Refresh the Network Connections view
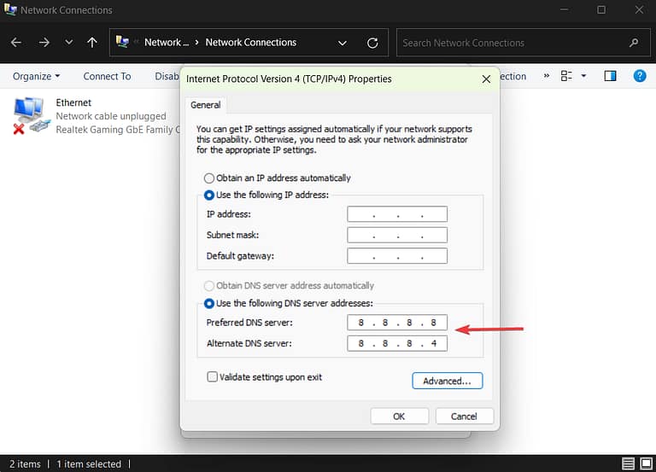 pyautogui.click(x=372, y=43)
